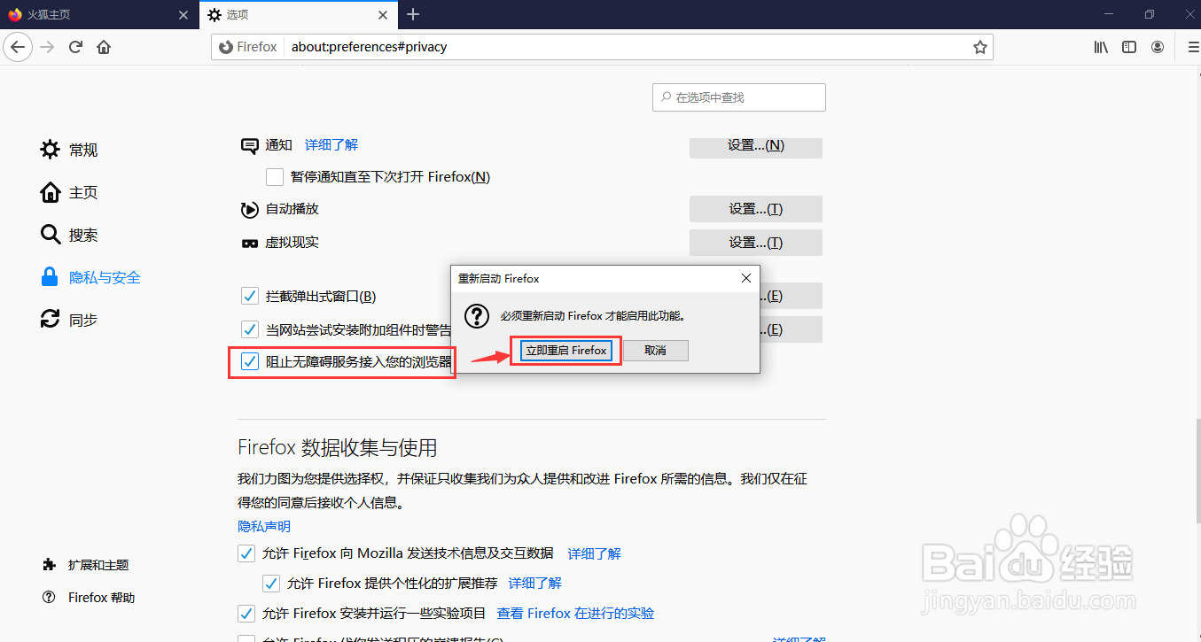
Task: Close the 选项 tab
Action: 383,15
